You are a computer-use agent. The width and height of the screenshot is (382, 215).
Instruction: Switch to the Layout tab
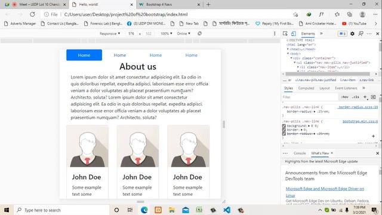tap(325, 88)
